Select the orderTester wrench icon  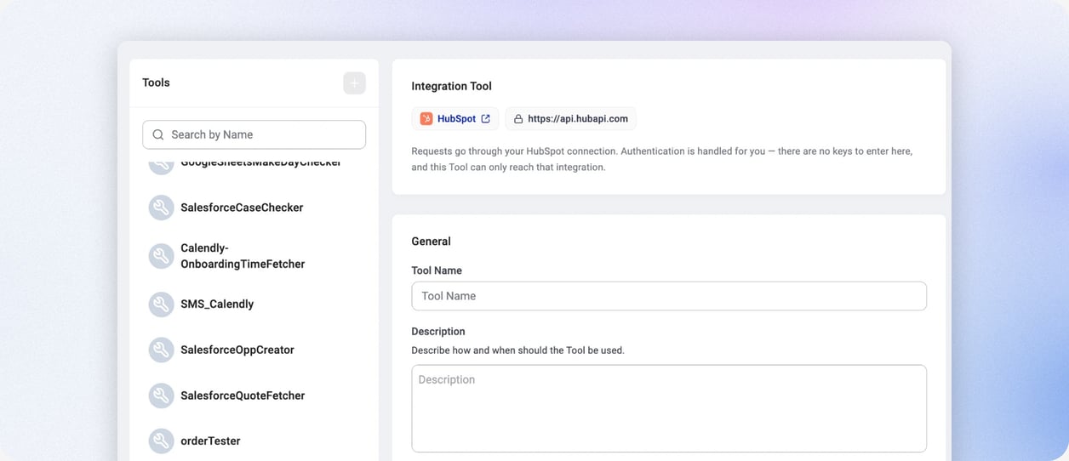point(161,441)
